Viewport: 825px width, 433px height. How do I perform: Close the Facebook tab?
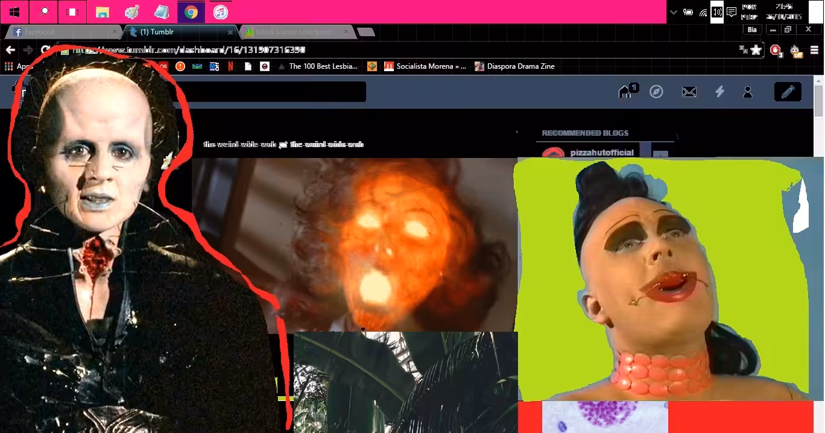click(x=115, y=32)
